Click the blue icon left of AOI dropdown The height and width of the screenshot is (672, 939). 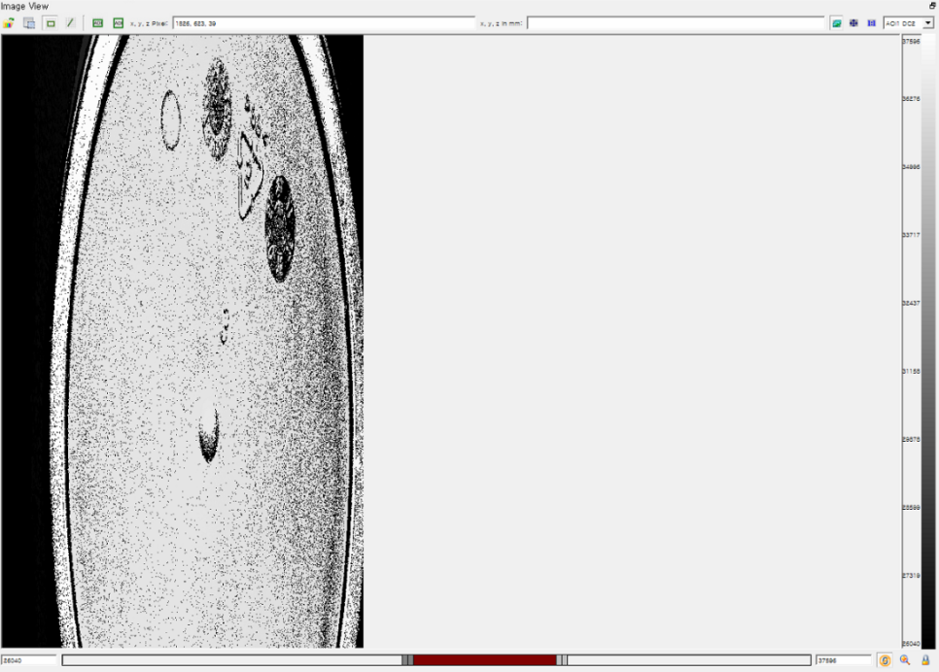click(871, 22)
